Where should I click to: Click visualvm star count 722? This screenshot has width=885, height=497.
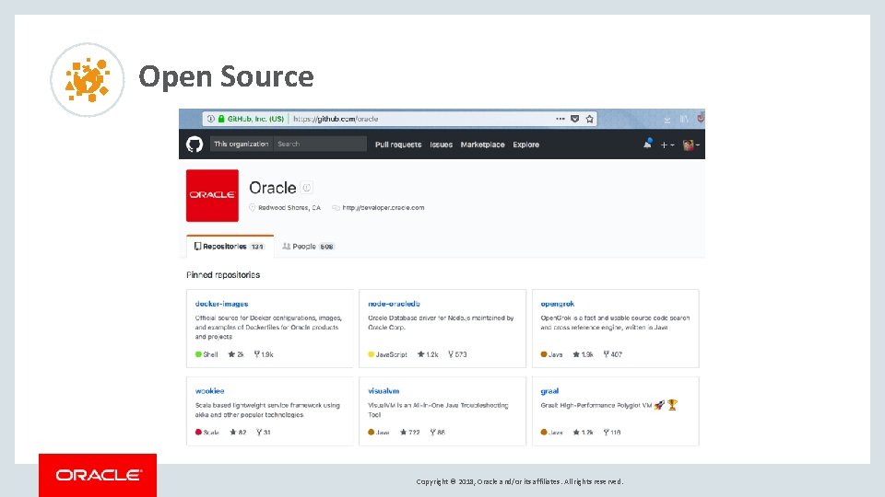pyautogui.click(x=409, y=433)
